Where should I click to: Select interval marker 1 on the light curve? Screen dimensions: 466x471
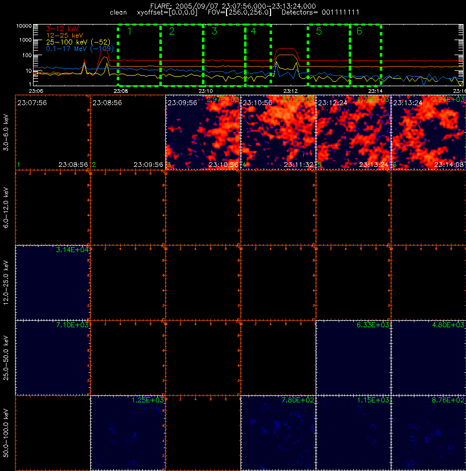click(129, 31)
